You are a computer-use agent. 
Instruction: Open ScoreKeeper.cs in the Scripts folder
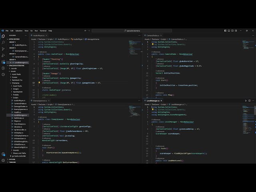pyautogui.click(x=18, y=124)
